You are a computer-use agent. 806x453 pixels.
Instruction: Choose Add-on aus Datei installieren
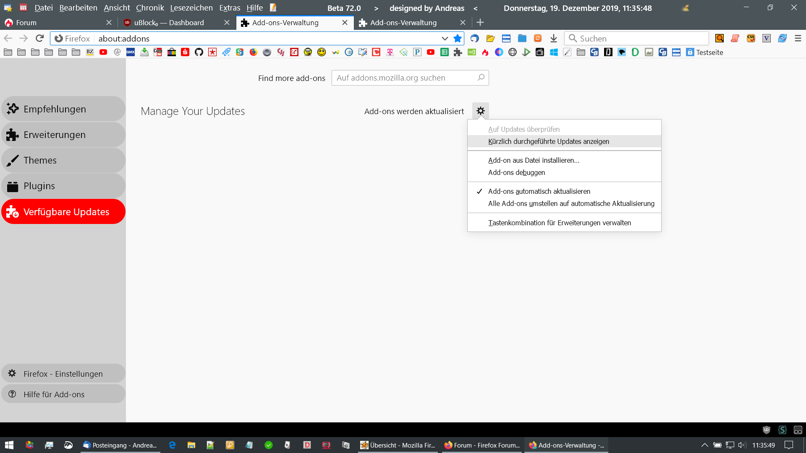(x=534, y=160)
